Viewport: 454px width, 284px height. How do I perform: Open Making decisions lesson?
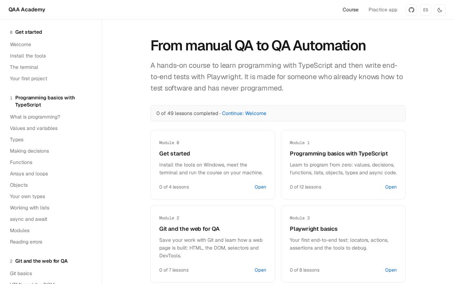[29, 151]
